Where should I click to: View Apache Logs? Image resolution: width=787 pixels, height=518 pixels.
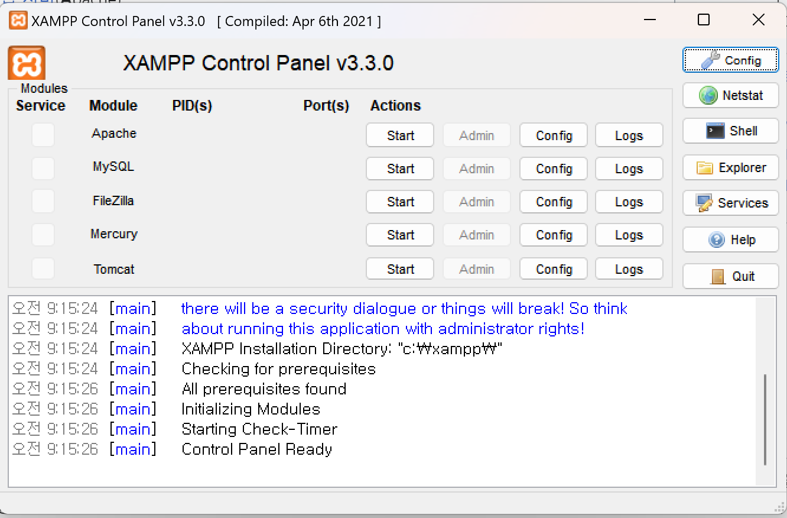629,135
